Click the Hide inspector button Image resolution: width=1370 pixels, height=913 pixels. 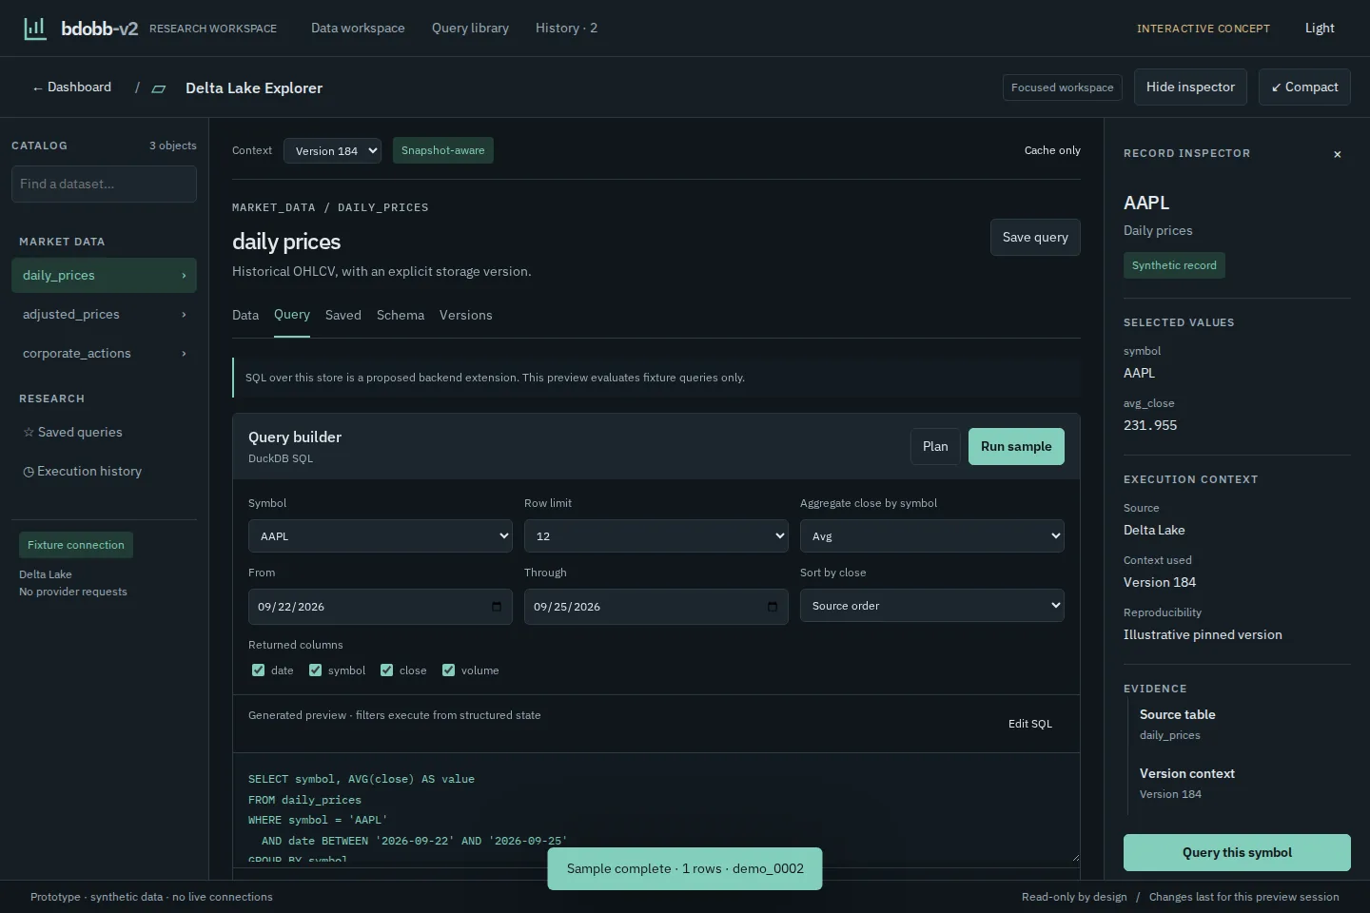(1190, 87)
